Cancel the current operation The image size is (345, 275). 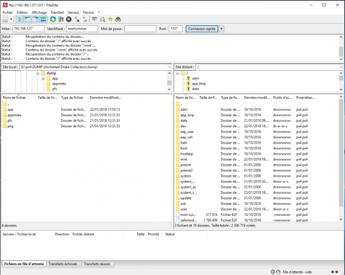tap(69, 20)
